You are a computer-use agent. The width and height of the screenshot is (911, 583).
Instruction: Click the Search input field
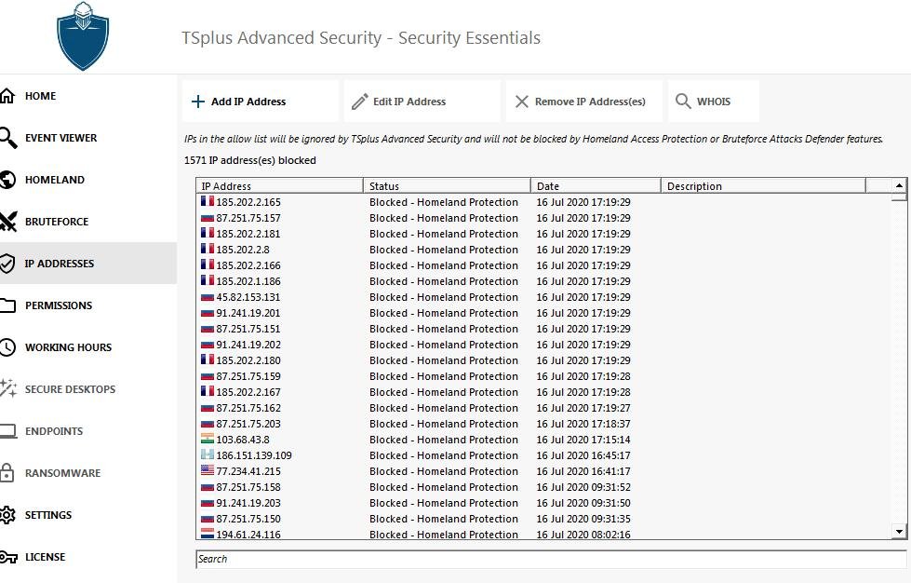[551, 559]
